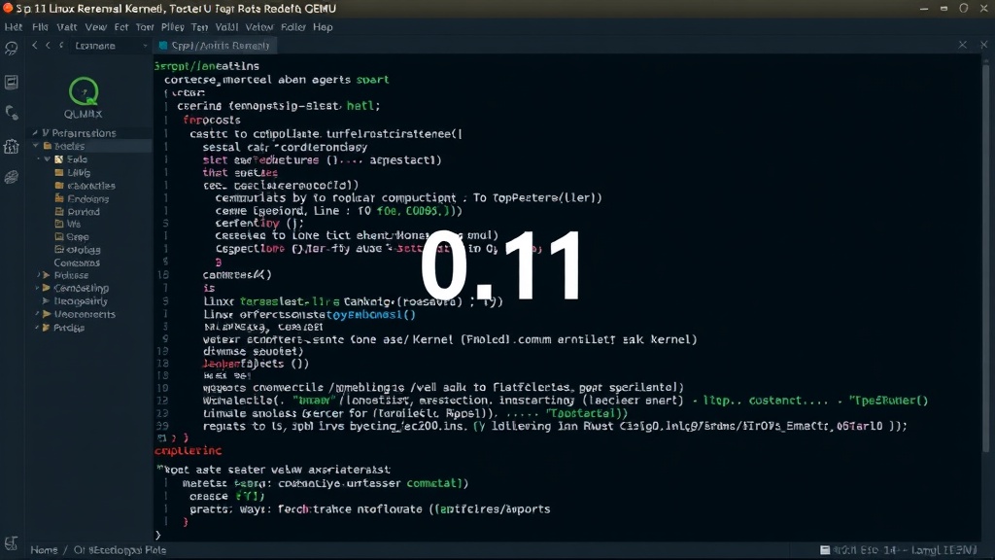Open the 'Leanere' dropdown in side panel header
995x560 pixels.
[x=109, y=46]
